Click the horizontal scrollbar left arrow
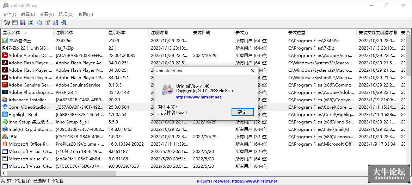Screen dimensions: 412x185 (x=4, y=173)
